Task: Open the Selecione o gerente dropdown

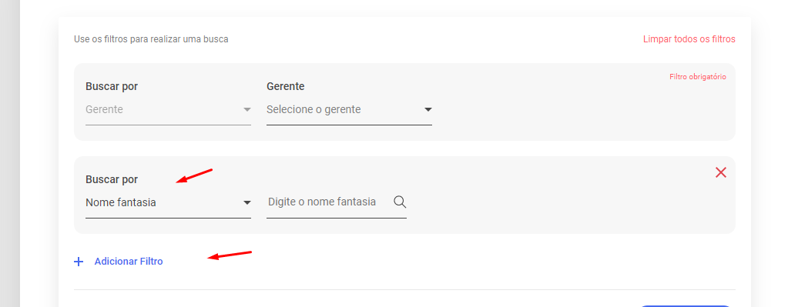Action: pyautogui.click(x=349, y=109)
